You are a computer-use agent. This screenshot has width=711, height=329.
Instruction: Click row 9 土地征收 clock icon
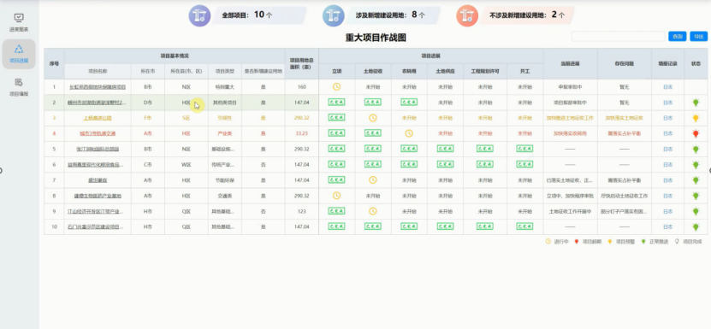(x=373, y=211)
